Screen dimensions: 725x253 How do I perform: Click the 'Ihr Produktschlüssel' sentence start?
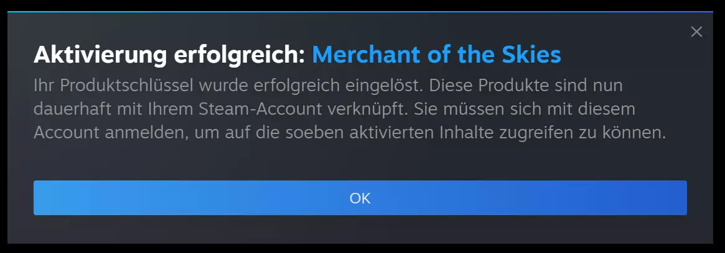point(113,86)
